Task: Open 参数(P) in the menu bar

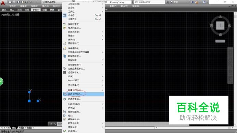Action: point(113,6)
